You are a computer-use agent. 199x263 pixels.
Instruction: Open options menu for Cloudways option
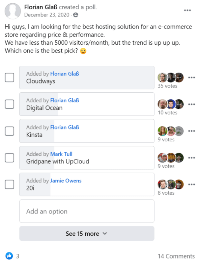pyautogui.click(x=191, y=78)
